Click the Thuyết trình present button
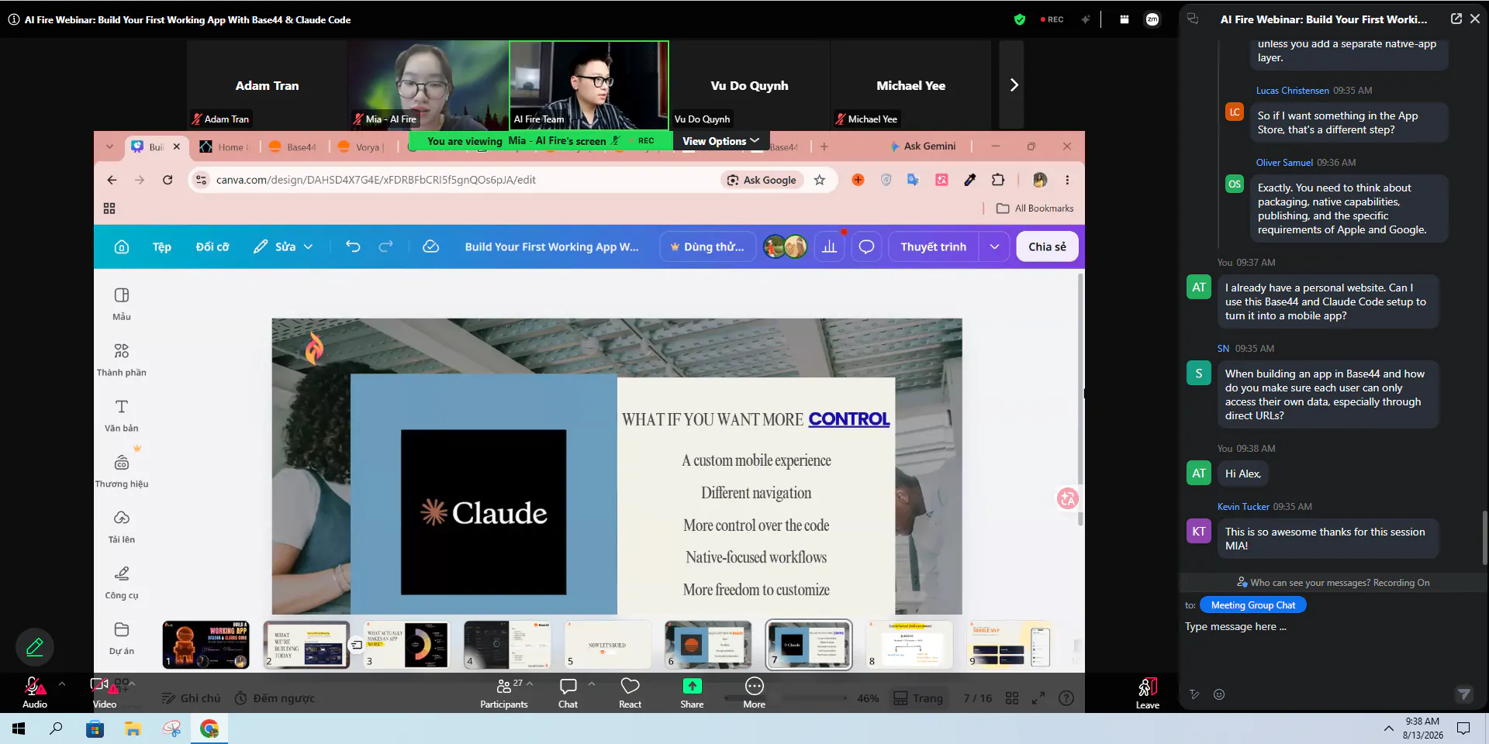Image resolution: width=1489 pixels, height=744 pixels. [x=934, y=246]
